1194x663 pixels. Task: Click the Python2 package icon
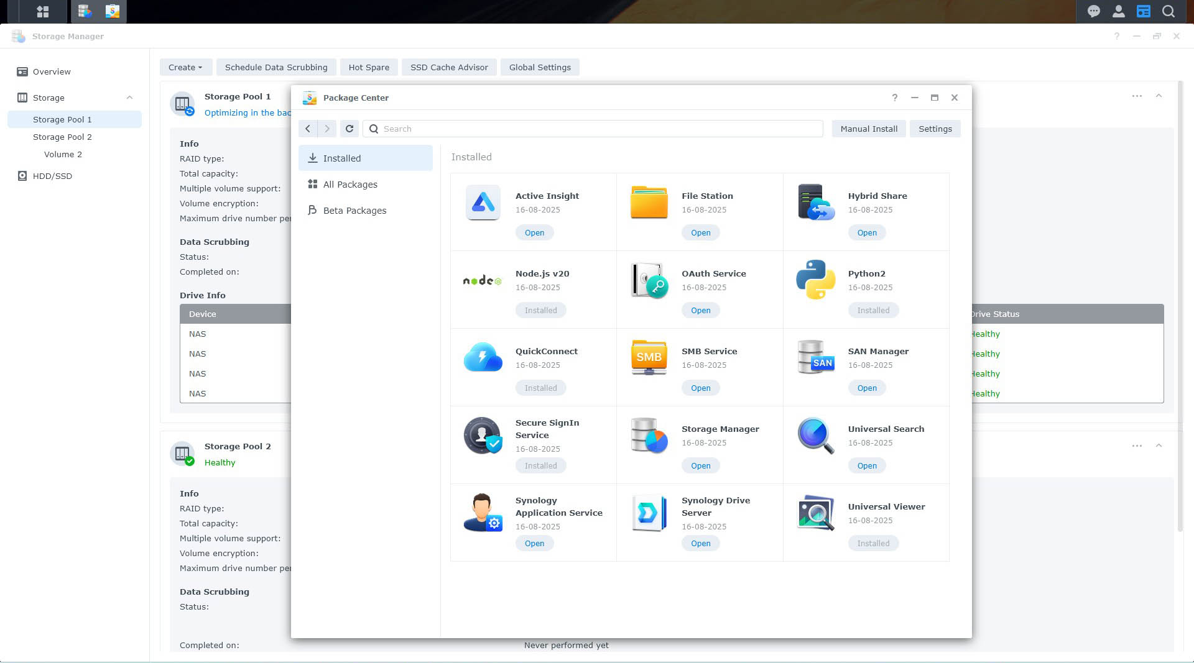(x=816, y=280)
